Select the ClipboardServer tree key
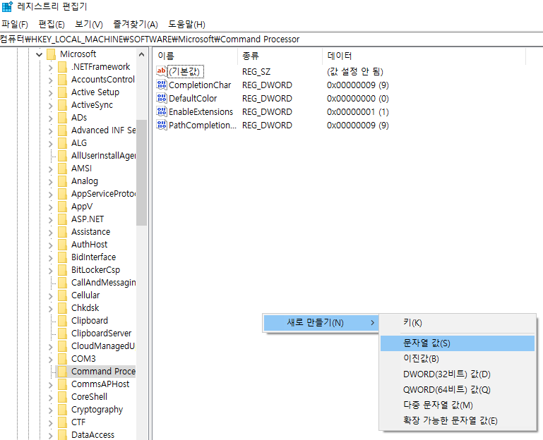Viewport: 543px width, 440px height. click(x=101, y=334)
